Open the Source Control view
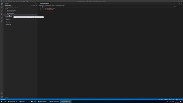The width and height of the screenshot is (183, 103). click(x=2, y=11)
